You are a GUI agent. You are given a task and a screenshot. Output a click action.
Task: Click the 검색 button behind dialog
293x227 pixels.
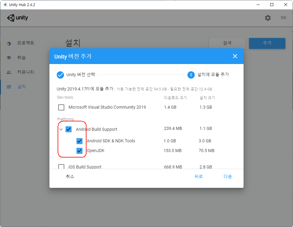[x=227, y=43]
